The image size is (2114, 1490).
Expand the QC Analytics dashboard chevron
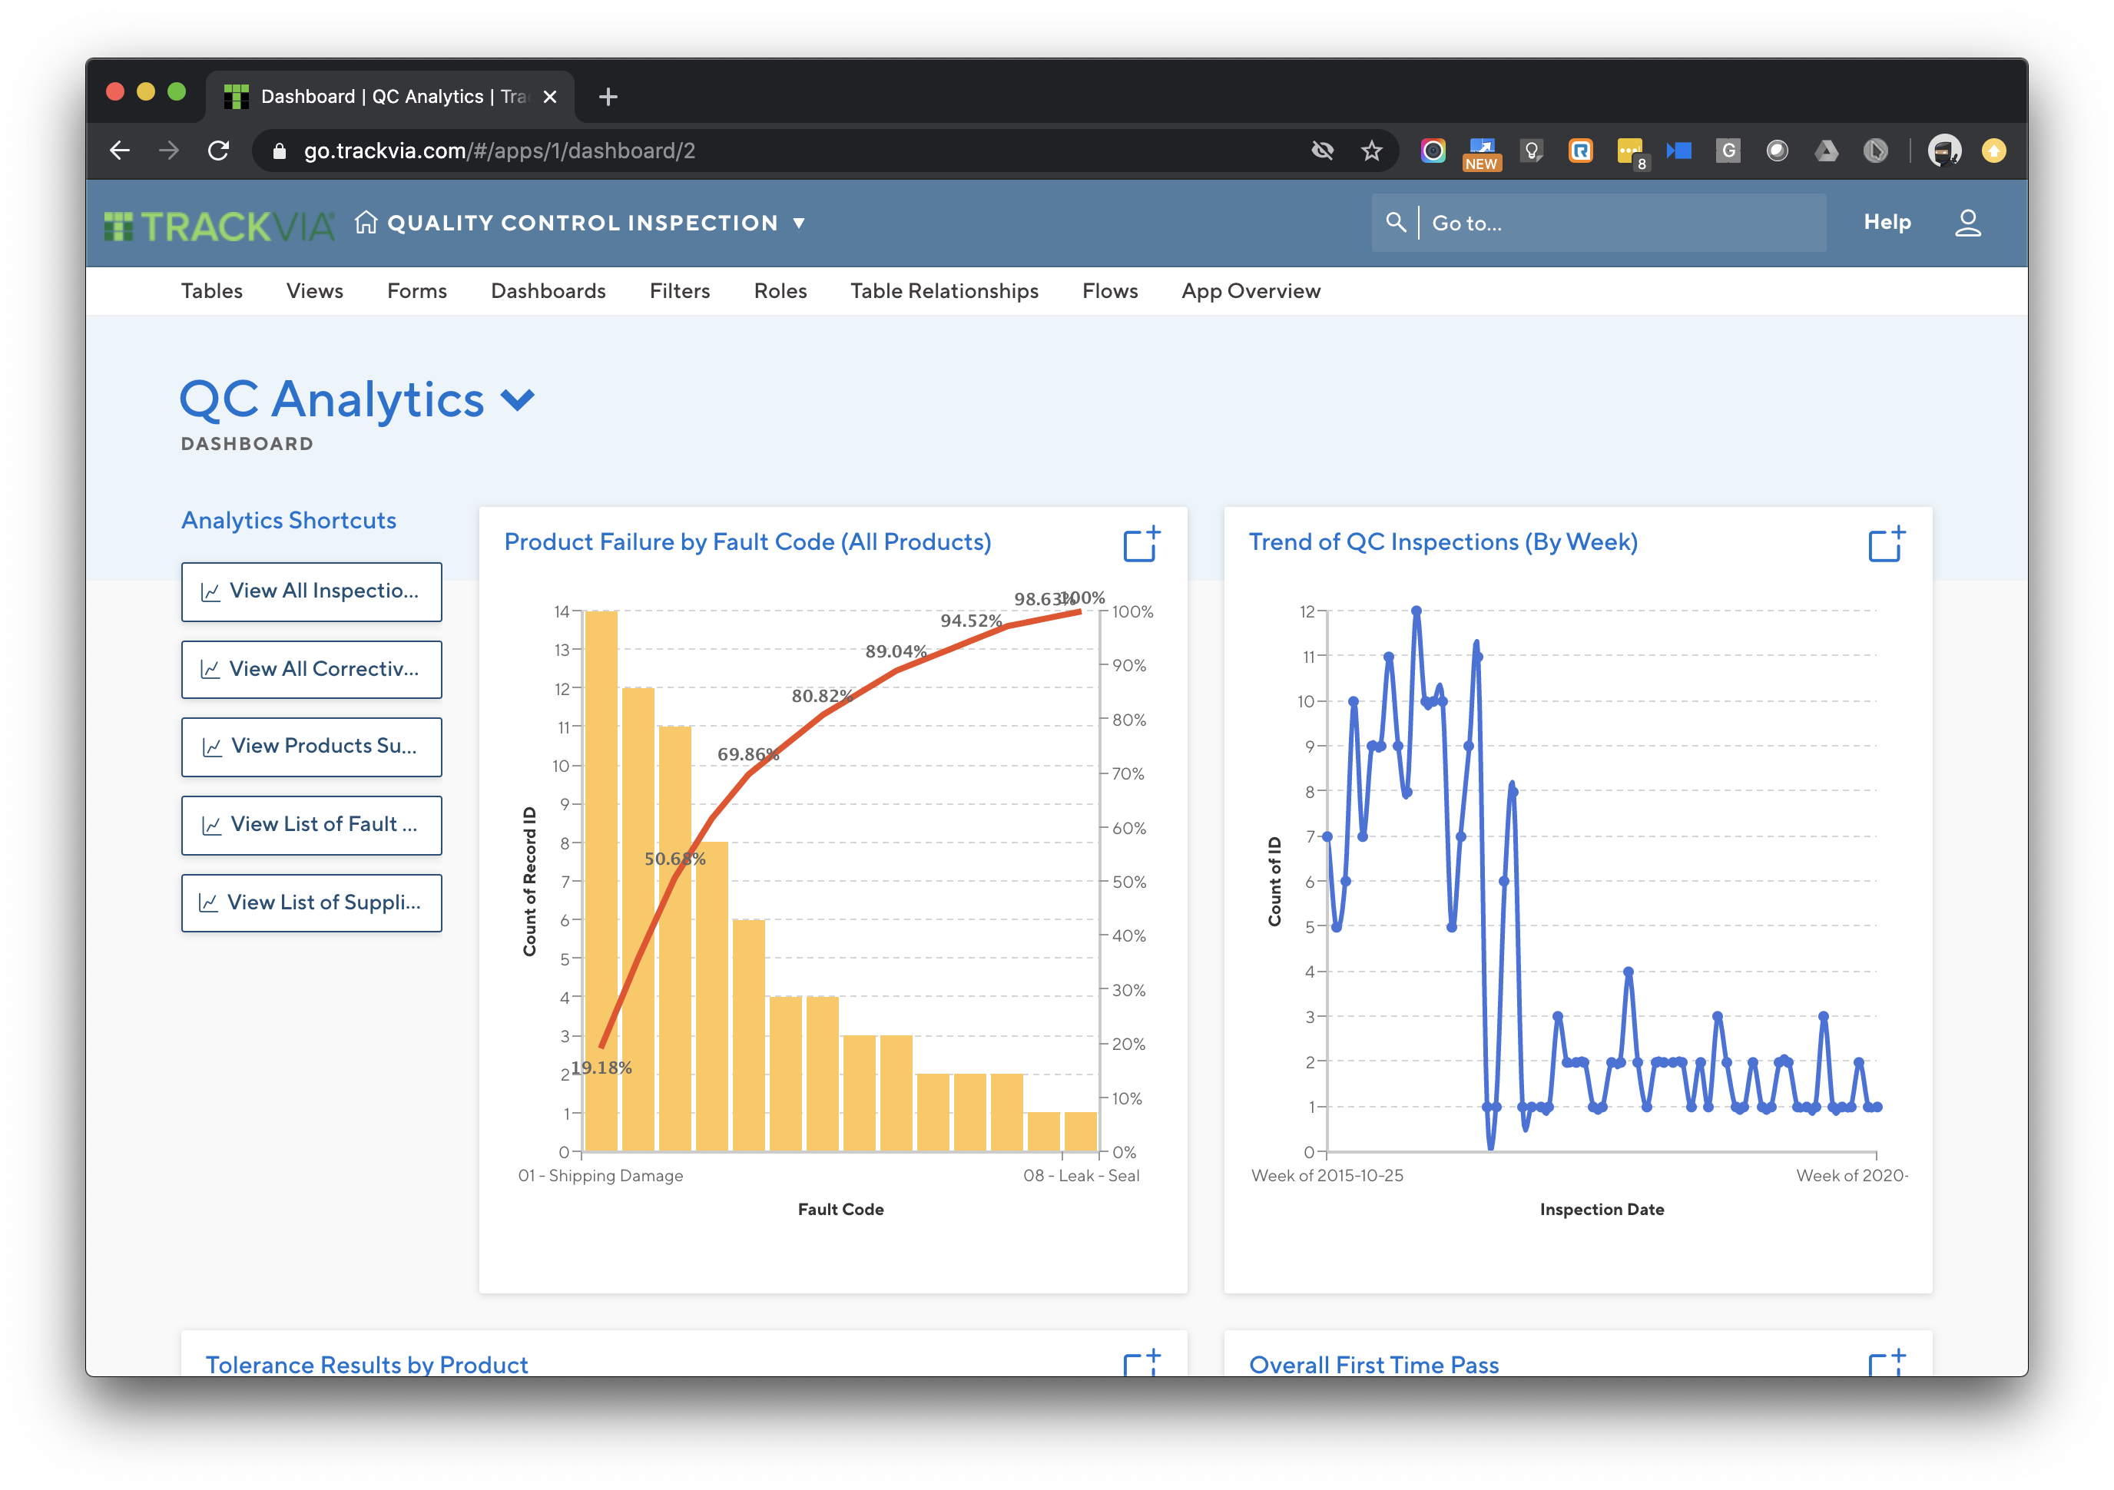518,399
